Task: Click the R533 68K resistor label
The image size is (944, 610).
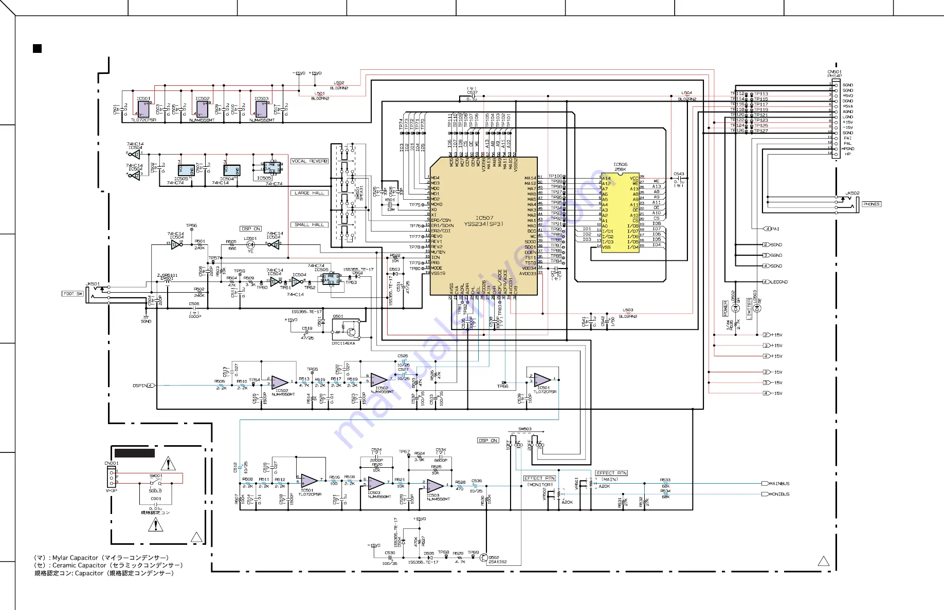Action: (665, 483)
